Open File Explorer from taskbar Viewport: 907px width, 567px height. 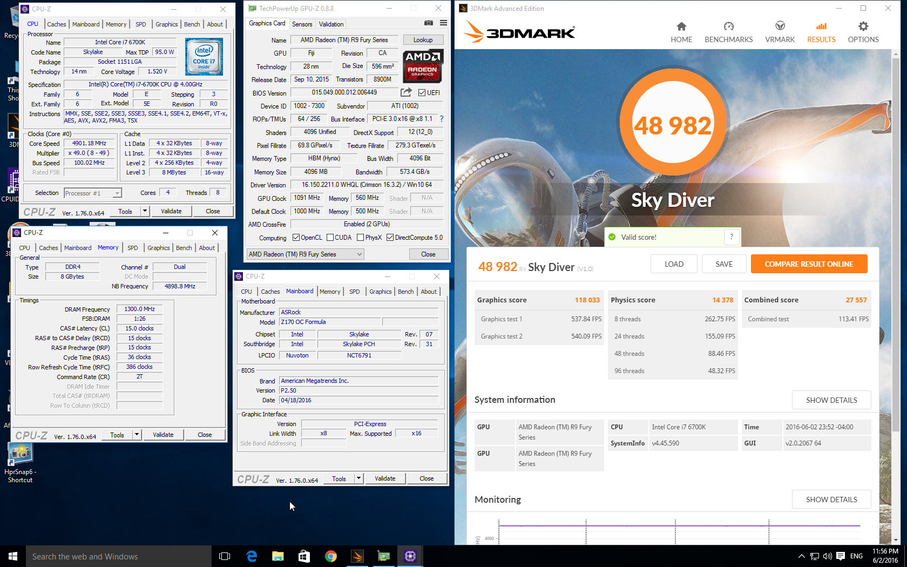pos(278,556)
